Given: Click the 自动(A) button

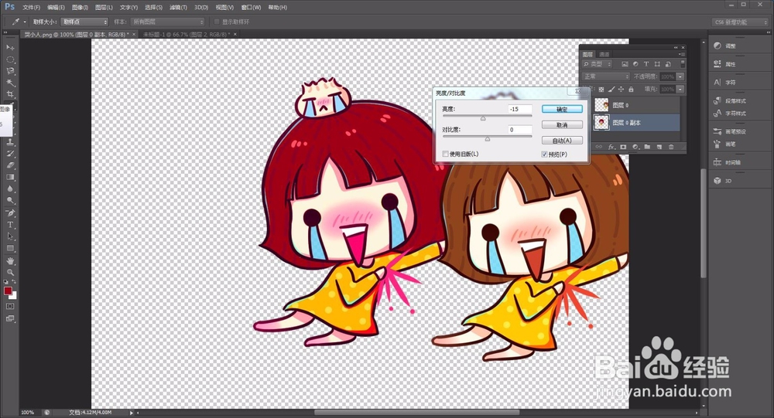Looking at the screenshot, I should (562, 141).
